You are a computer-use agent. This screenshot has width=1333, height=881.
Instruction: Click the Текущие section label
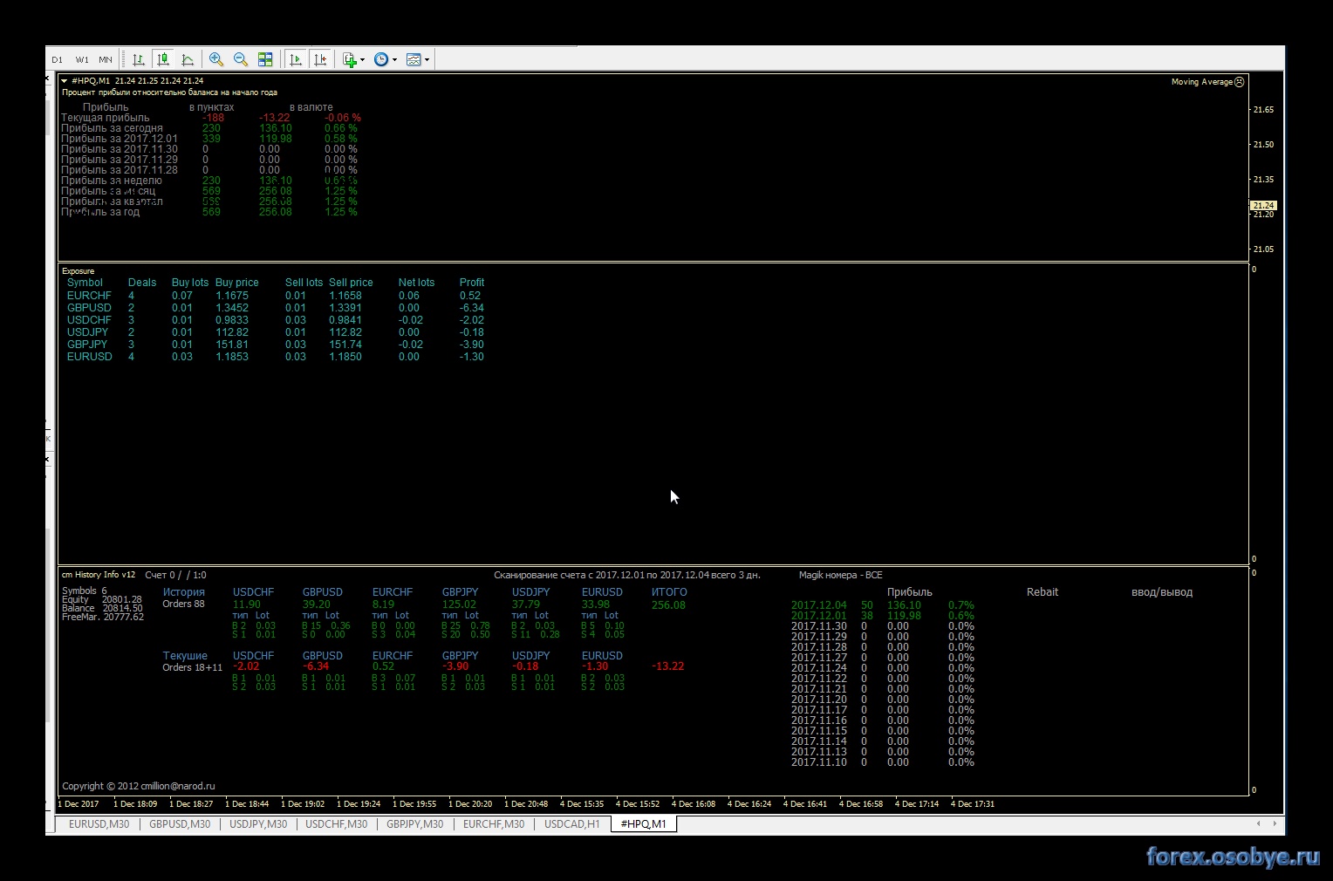coord(185,656)
